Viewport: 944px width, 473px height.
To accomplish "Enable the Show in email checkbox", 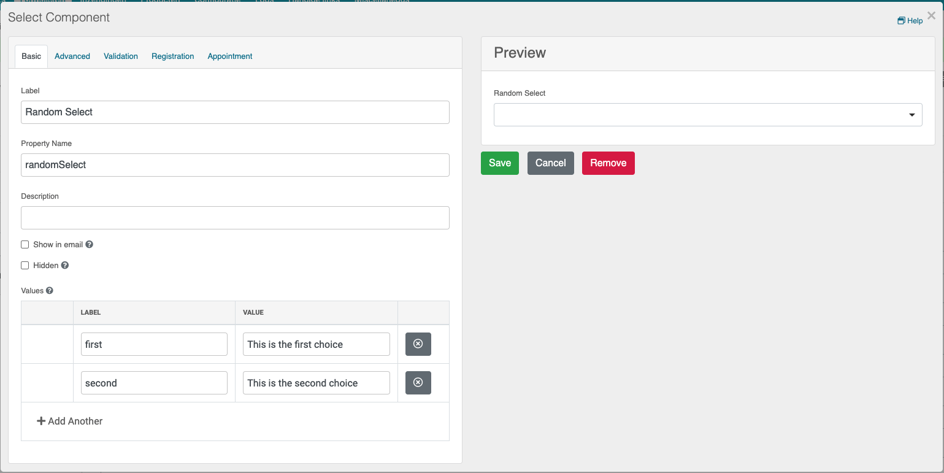I will click(x=25, y=244).
